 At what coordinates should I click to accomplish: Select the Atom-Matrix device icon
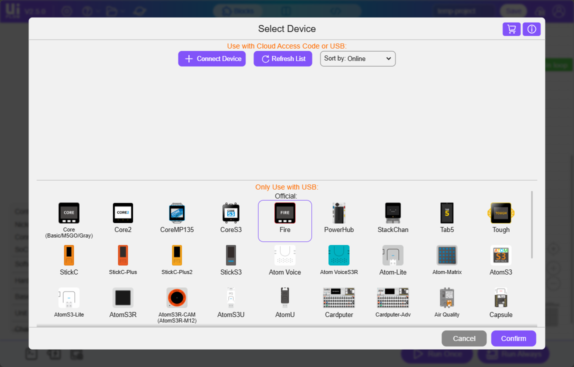pyautogui.click(x=447, y=255)
